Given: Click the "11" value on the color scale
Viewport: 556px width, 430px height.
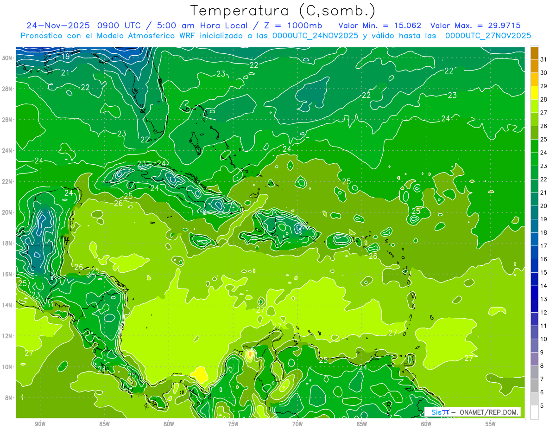Looking at the screenshot, I should [544, 326].
